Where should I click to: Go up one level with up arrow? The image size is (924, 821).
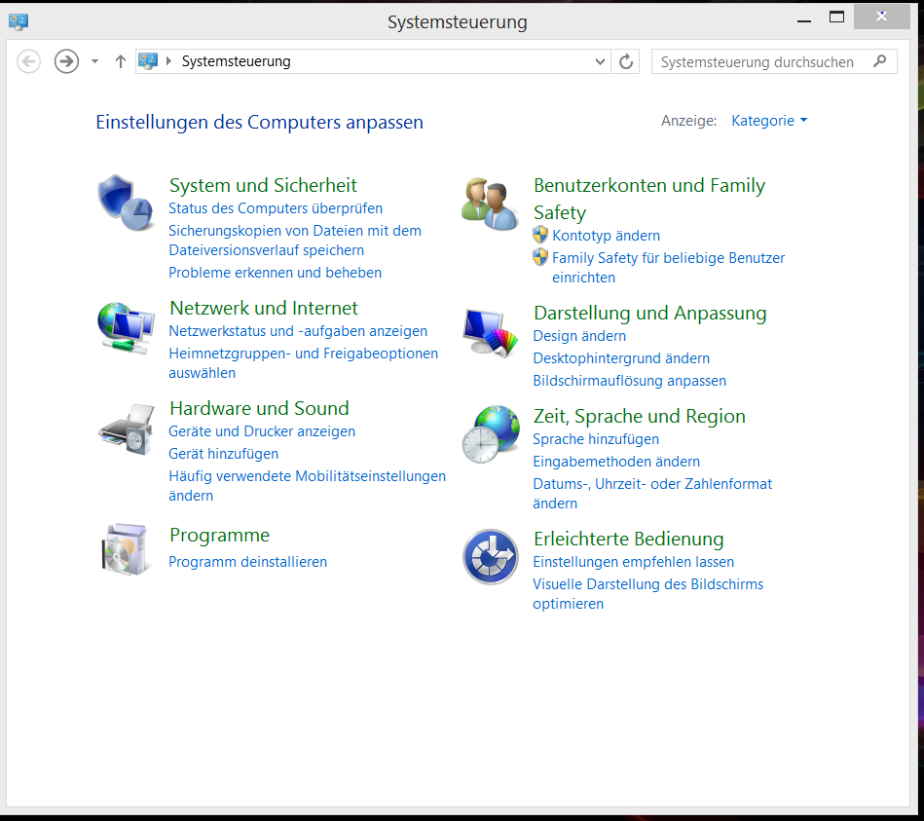[121, 61]
